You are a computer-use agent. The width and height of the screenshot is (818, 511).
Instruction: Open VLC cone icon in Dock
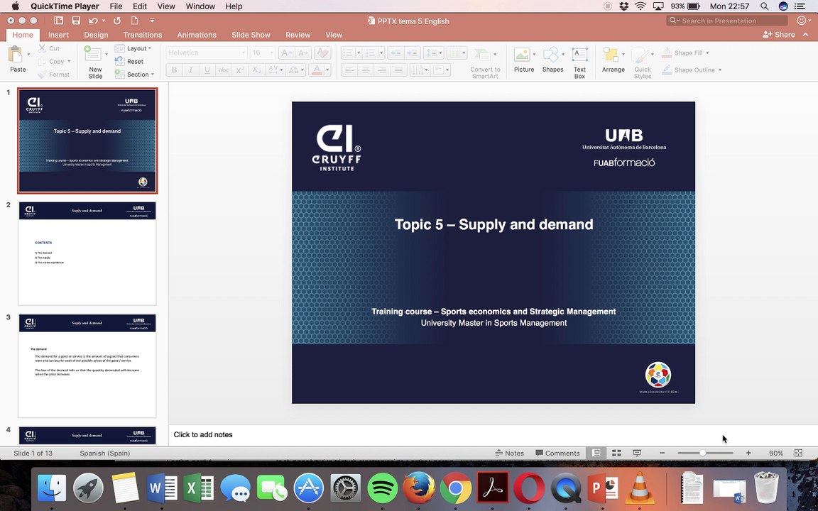(640, 488)
